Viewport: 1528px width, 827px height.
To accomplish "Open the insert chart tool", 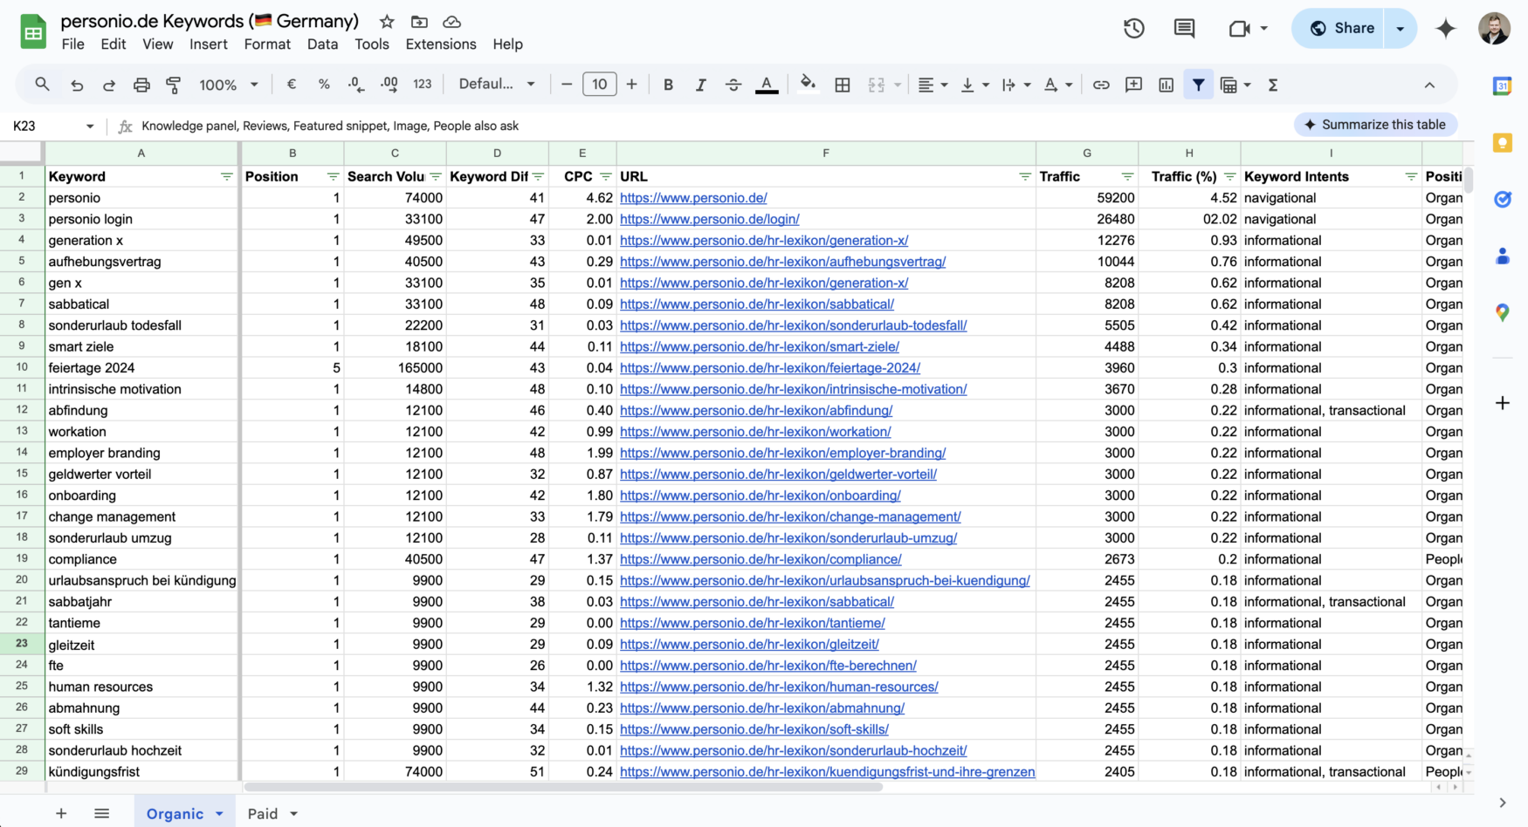I will pyautogui.click(x=1166, y=85).
